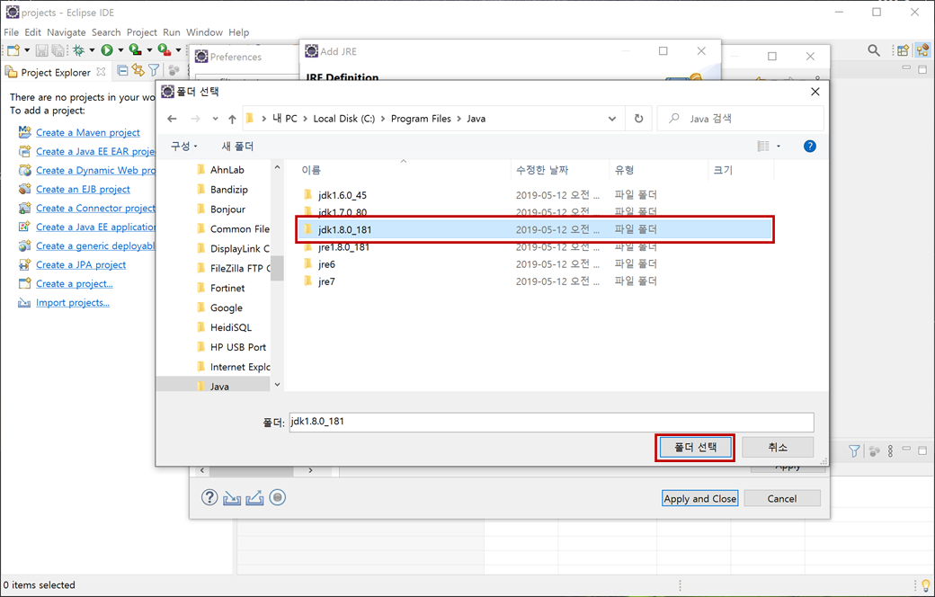This screenshot has height=597, width=935.
Task: Click Local Disk (C:) in address path
Action: pos(344,119)
